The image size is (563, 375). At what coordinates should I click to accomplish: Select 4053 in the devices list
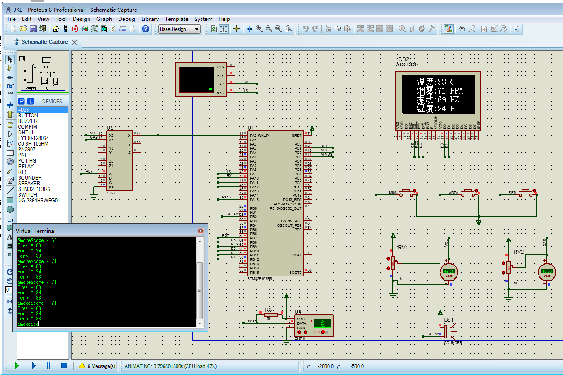43,110
